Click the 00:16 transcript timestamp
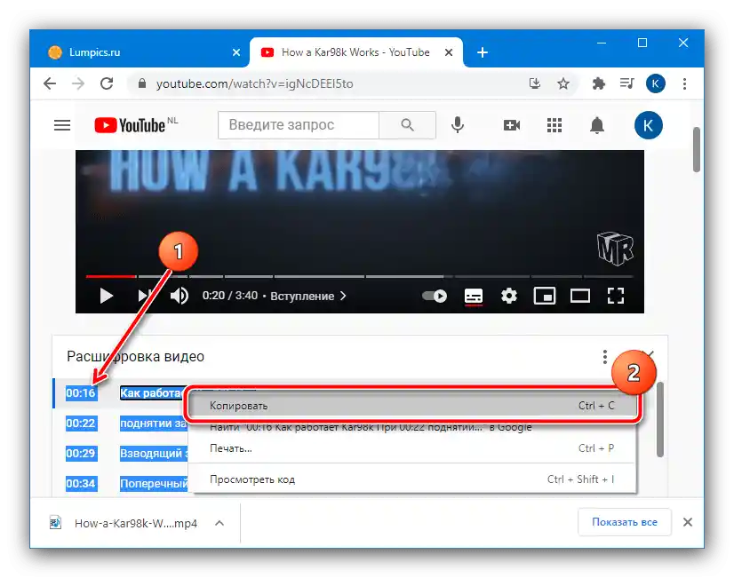Image resolution: width=734 pixels, height=578 pixels. [x=81, y=392]
